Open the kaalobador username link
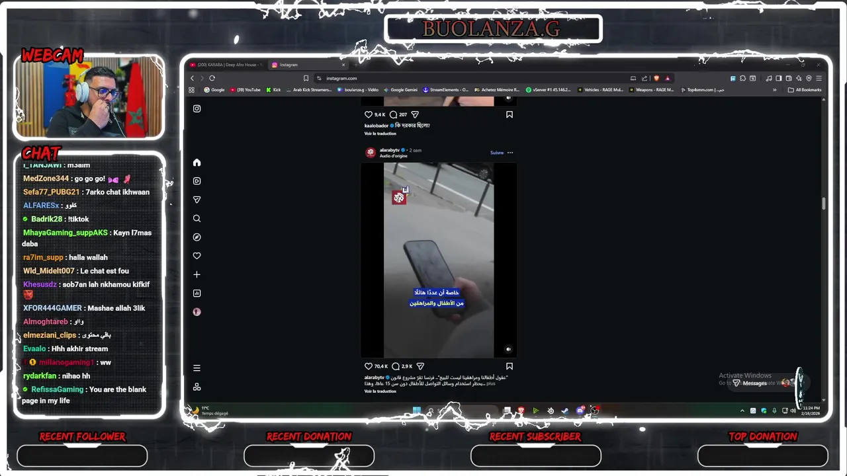This screenshot has height=476, width=847. click(377, 126)
